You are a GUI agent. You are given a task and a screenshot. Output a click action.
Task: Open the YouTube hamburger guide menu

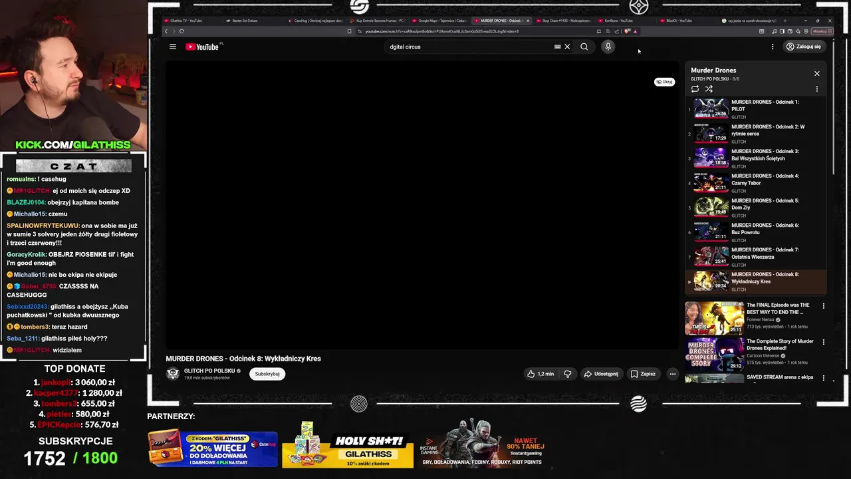(173, 47)
